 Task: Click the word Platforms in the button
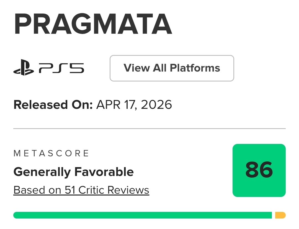point(195,68)
